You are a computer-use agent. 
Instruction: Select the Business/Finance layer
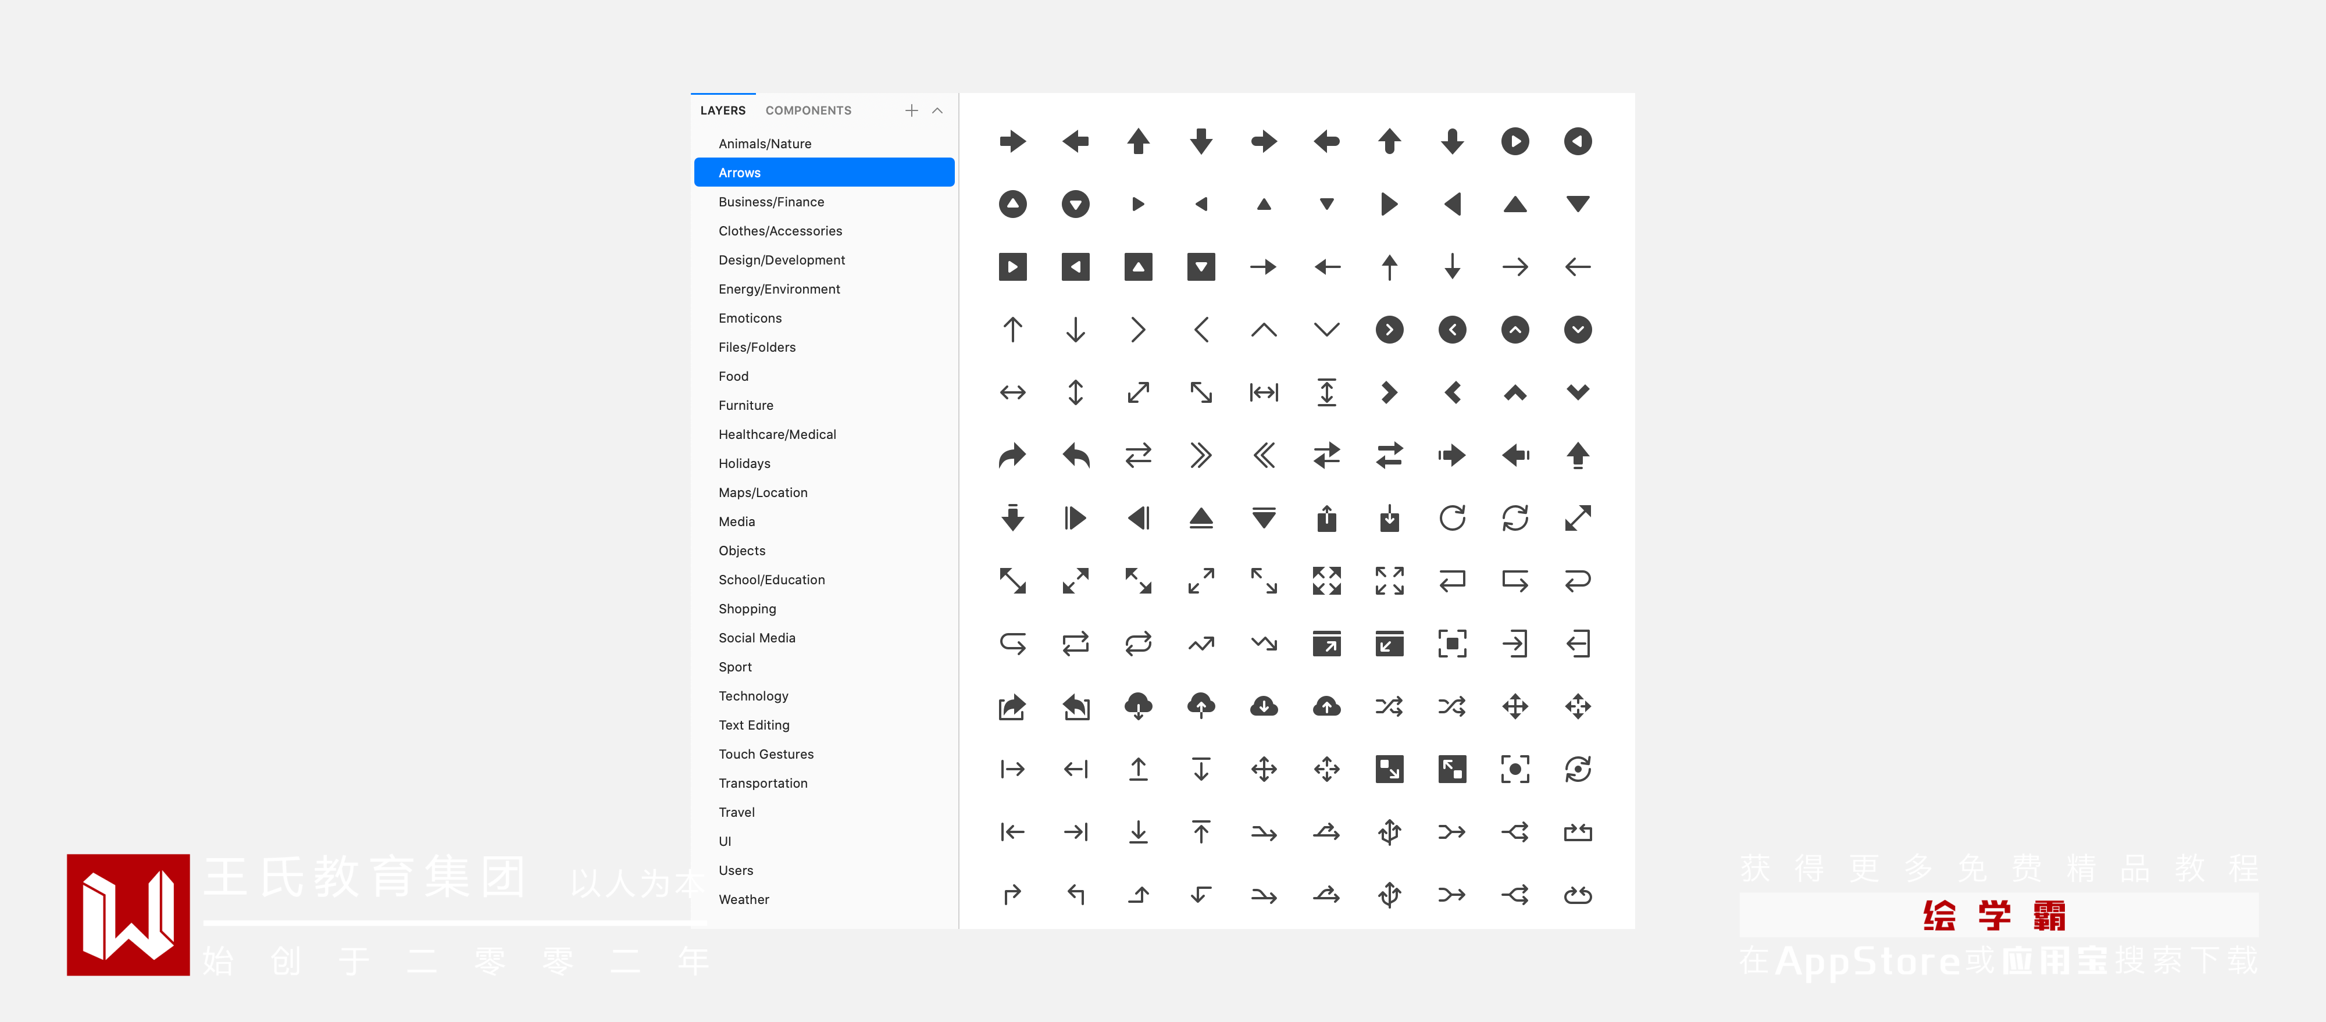point(770,201)
